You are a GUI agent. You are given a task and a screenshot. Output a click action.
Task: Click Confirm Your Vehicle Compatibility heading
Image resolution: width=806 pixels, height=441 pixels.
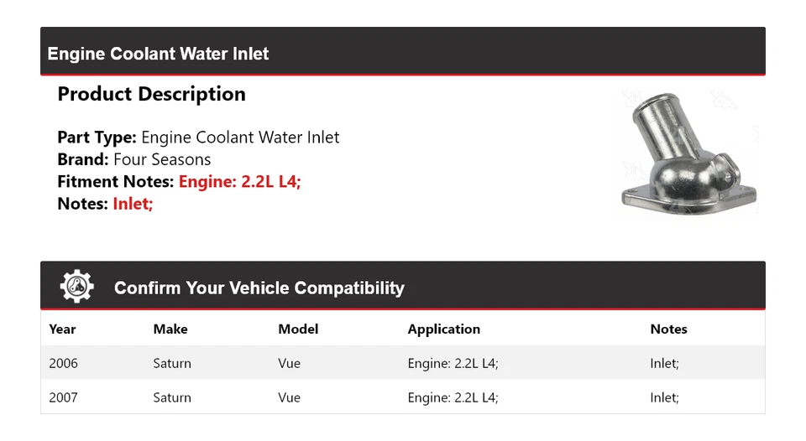259,288
